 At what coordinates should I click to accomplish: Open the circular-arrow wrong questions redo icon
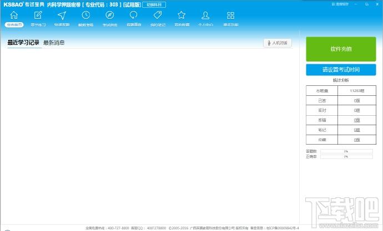[x=134, y=16]
